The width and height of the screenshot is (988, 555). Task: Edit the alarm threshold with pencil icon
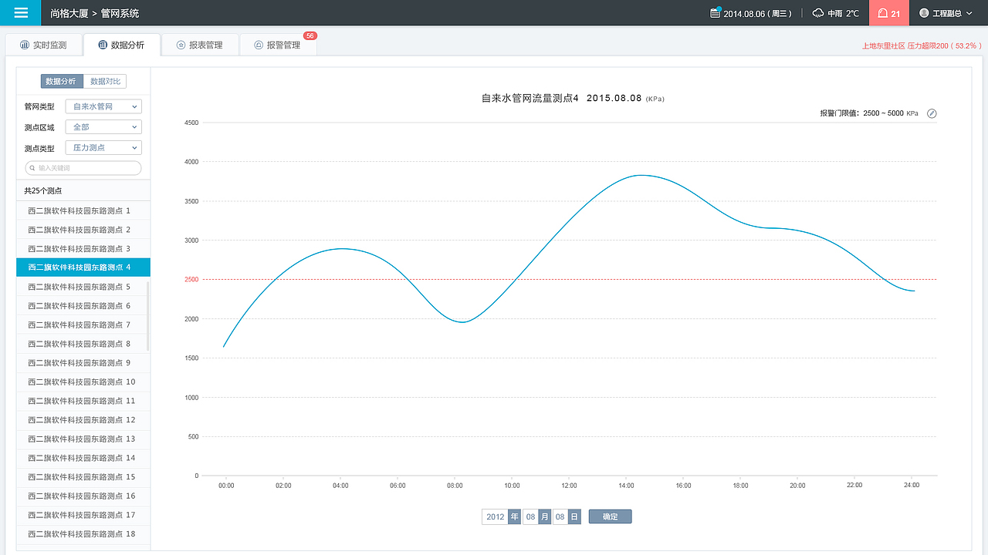(x=932, y=113)
